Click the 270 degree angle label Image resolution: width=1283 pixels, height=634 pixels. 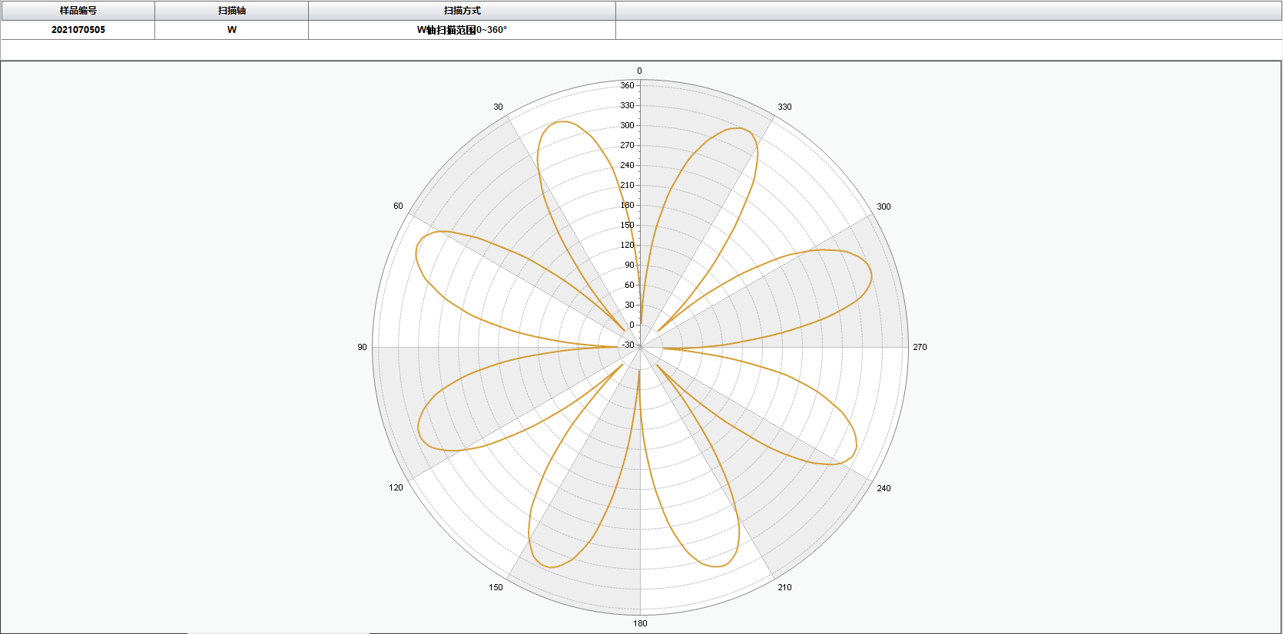(920, 347)
